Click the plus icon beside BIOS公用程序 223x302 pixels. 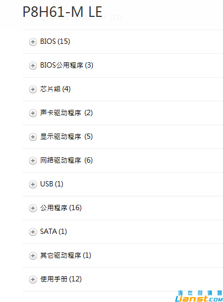[x=33, y=65]
